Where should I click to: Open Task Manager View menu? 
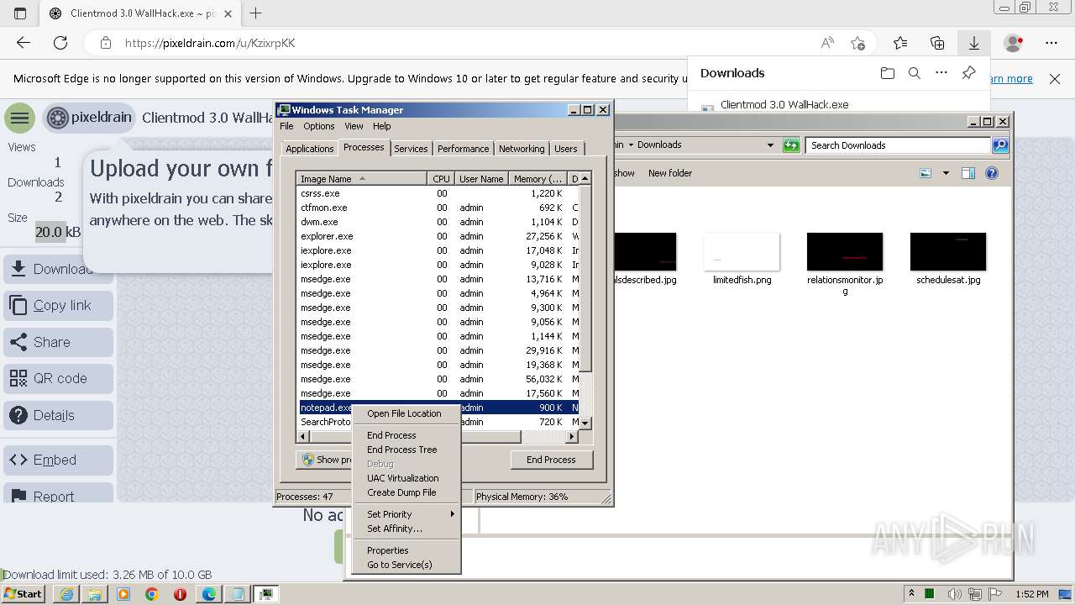point(354,126)
